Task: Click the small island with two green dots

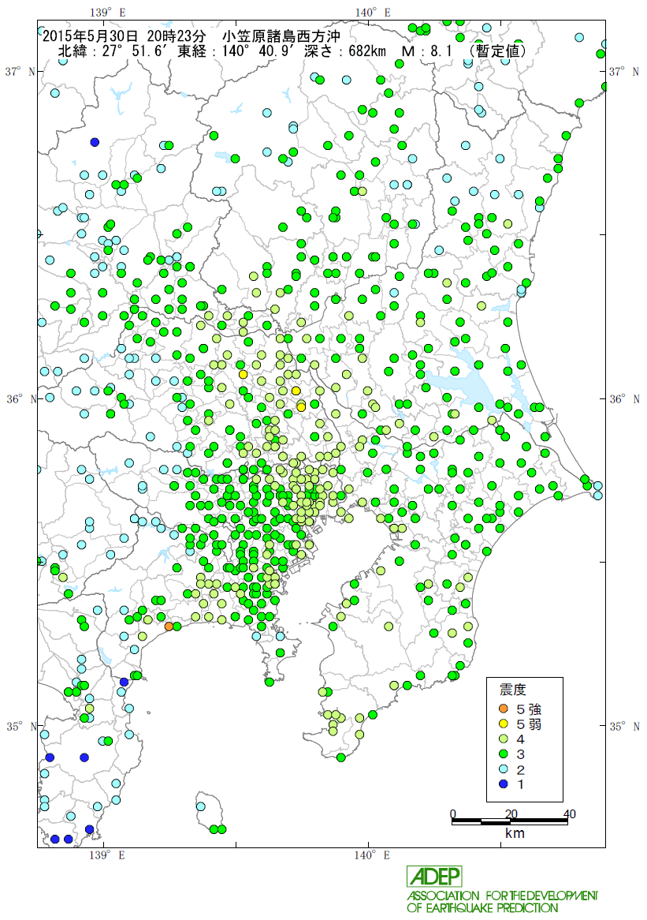Action: [211, 813]
